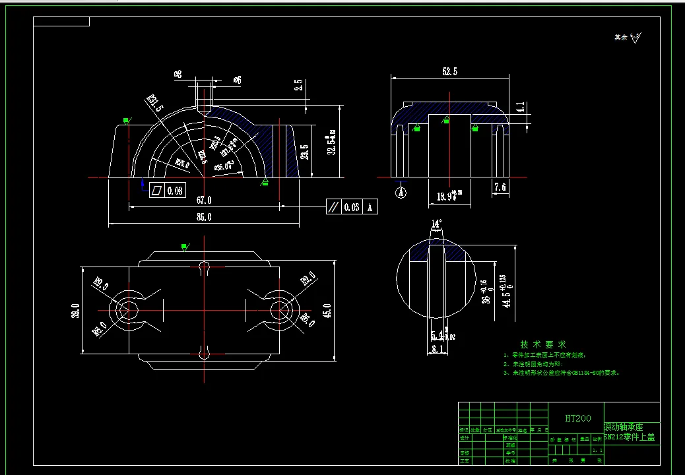Click green roughness marker left of R31.5 arc
Viewport: 685px width, 475px height.
pyautogui.click(x=127, y=121)
